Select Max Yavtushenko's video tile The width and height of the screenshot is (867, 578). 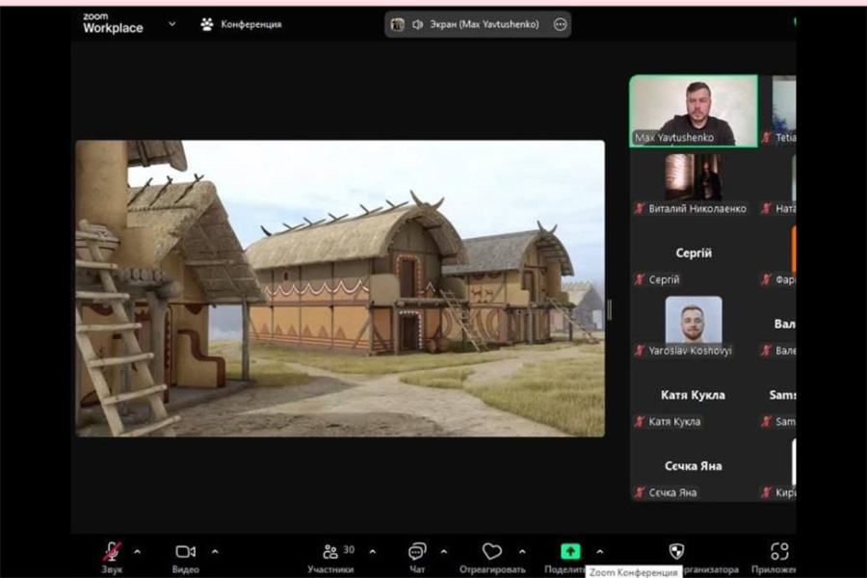pyautogui.click(x=694, y=111)
